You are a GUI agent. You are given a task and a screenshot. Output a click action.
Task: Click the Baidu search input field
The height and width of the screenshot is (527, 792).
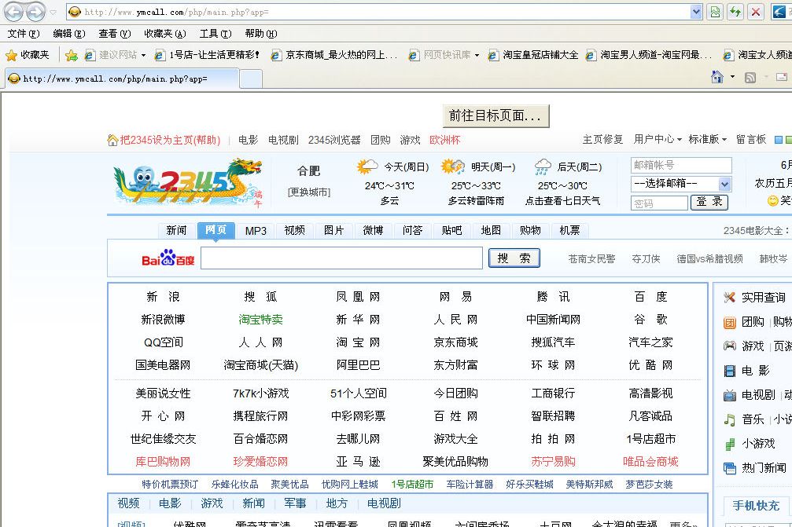pos(341,258)
